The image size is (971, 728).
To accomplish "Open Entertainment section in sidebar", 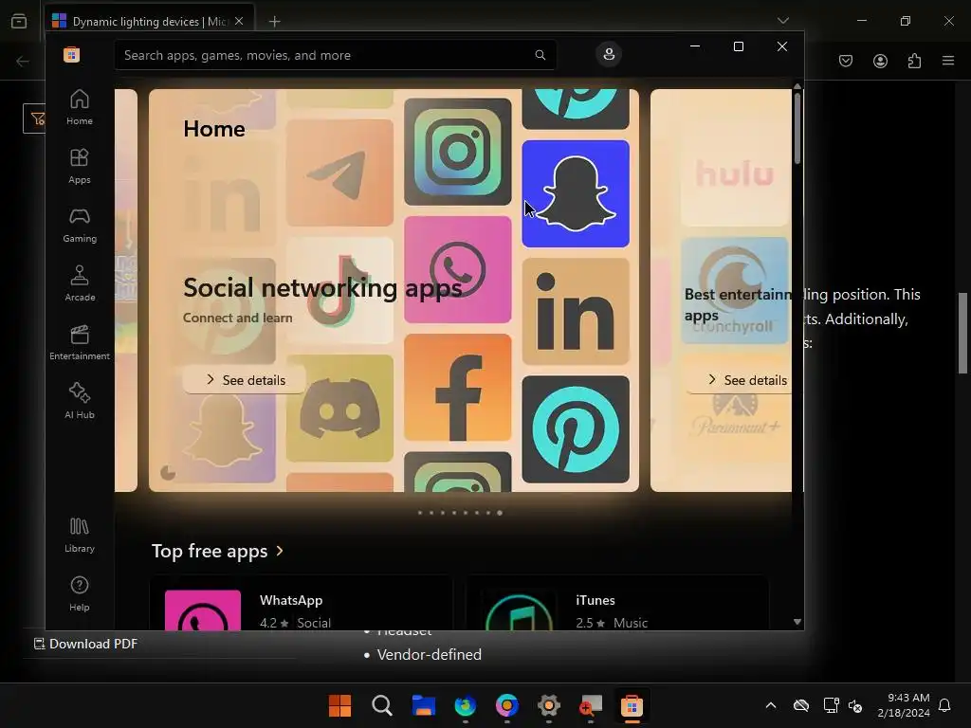I will click(80, 343).
